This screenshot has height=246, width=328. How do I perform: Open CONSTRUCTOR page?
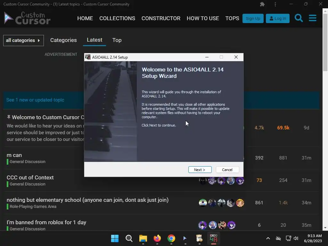coord(161,18)
